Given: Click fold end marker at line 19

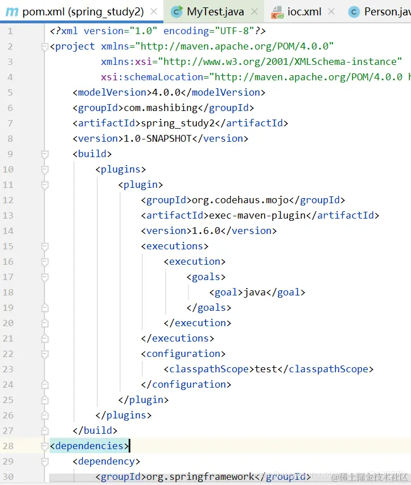Looking at the screenshot, I should click(45, 308).
